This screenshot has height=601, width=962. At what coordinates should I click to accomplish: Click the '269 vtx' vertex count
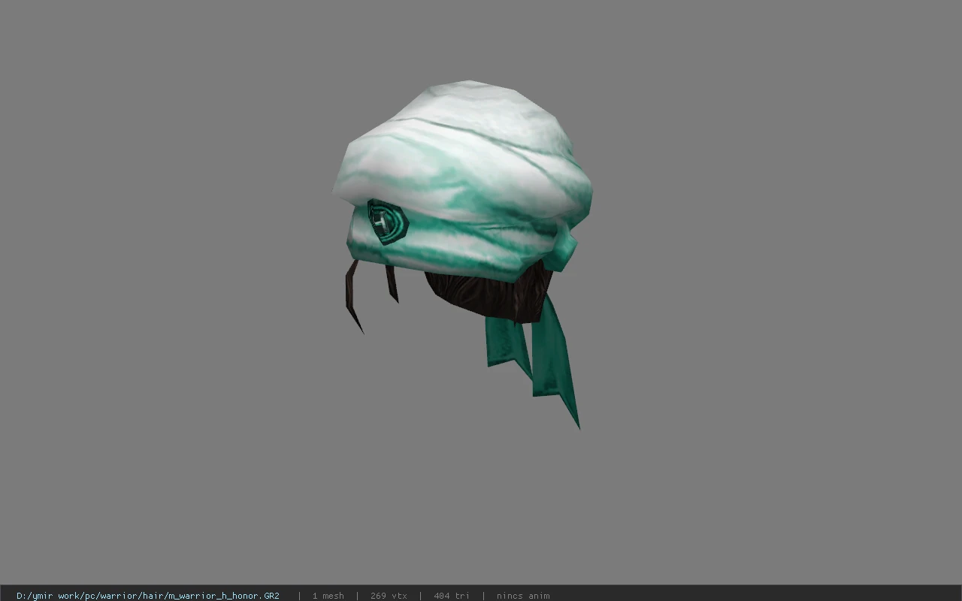pyautogui.click(x=389, y=596)
